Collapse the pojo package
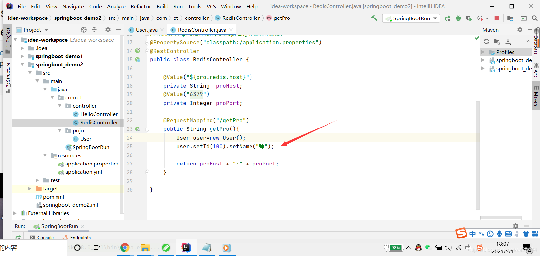This screenshot has height=256, width=540. tap(60, 130)
